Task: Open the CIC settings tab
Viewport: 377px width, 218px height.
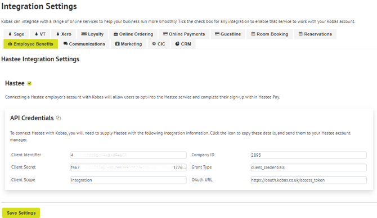Action: click(159, 44)
